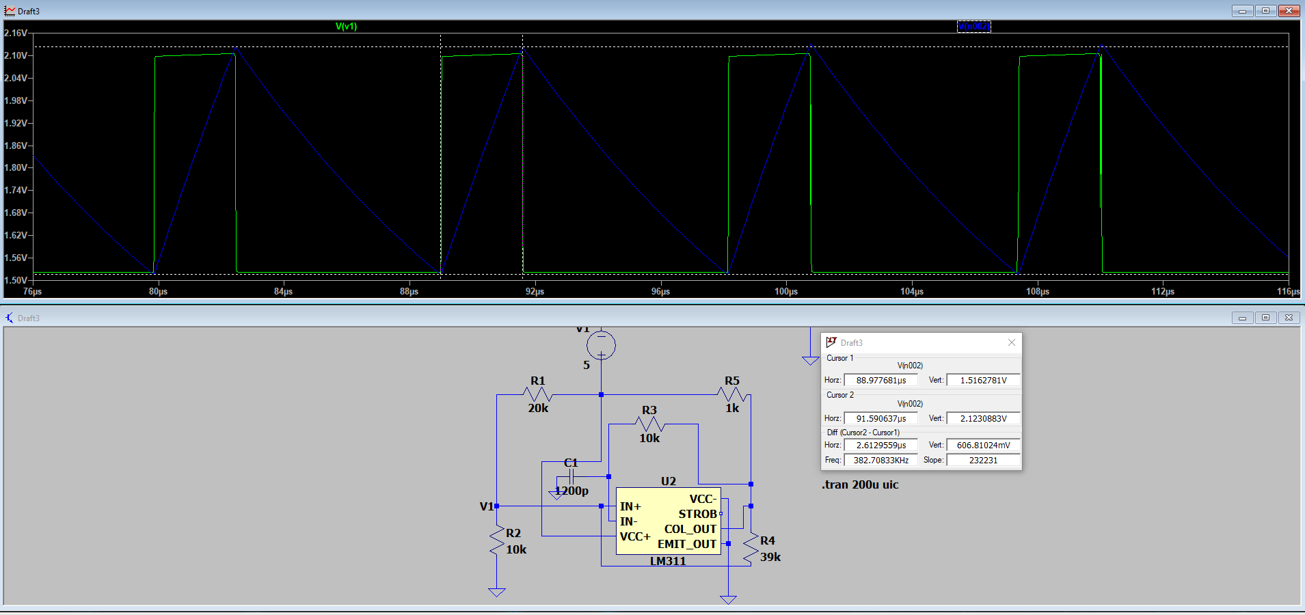This screenshot has height=615, width=1305.
Task: Select the voltage source symbol
Action: [601, 345]
